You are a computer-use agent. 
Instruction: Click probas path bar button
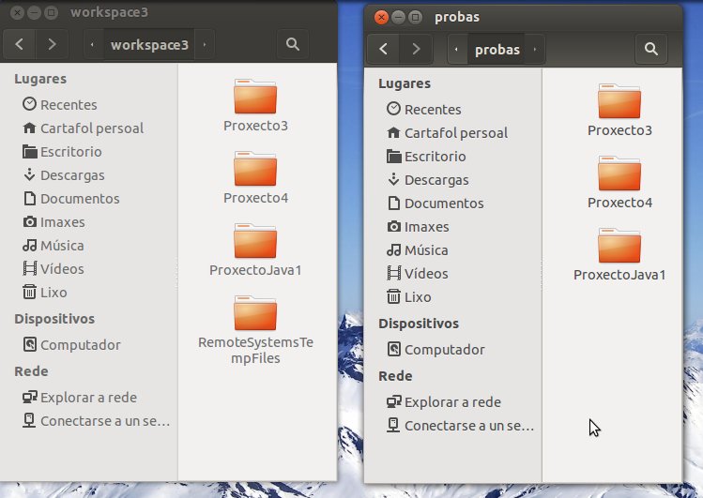497,49
